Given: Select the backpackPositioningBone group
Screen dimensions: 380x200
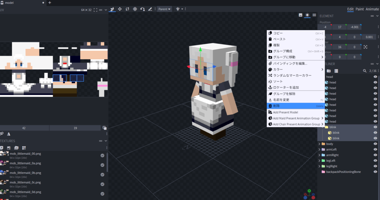Looking at the screenshot, I should click(x=343, y=172).
